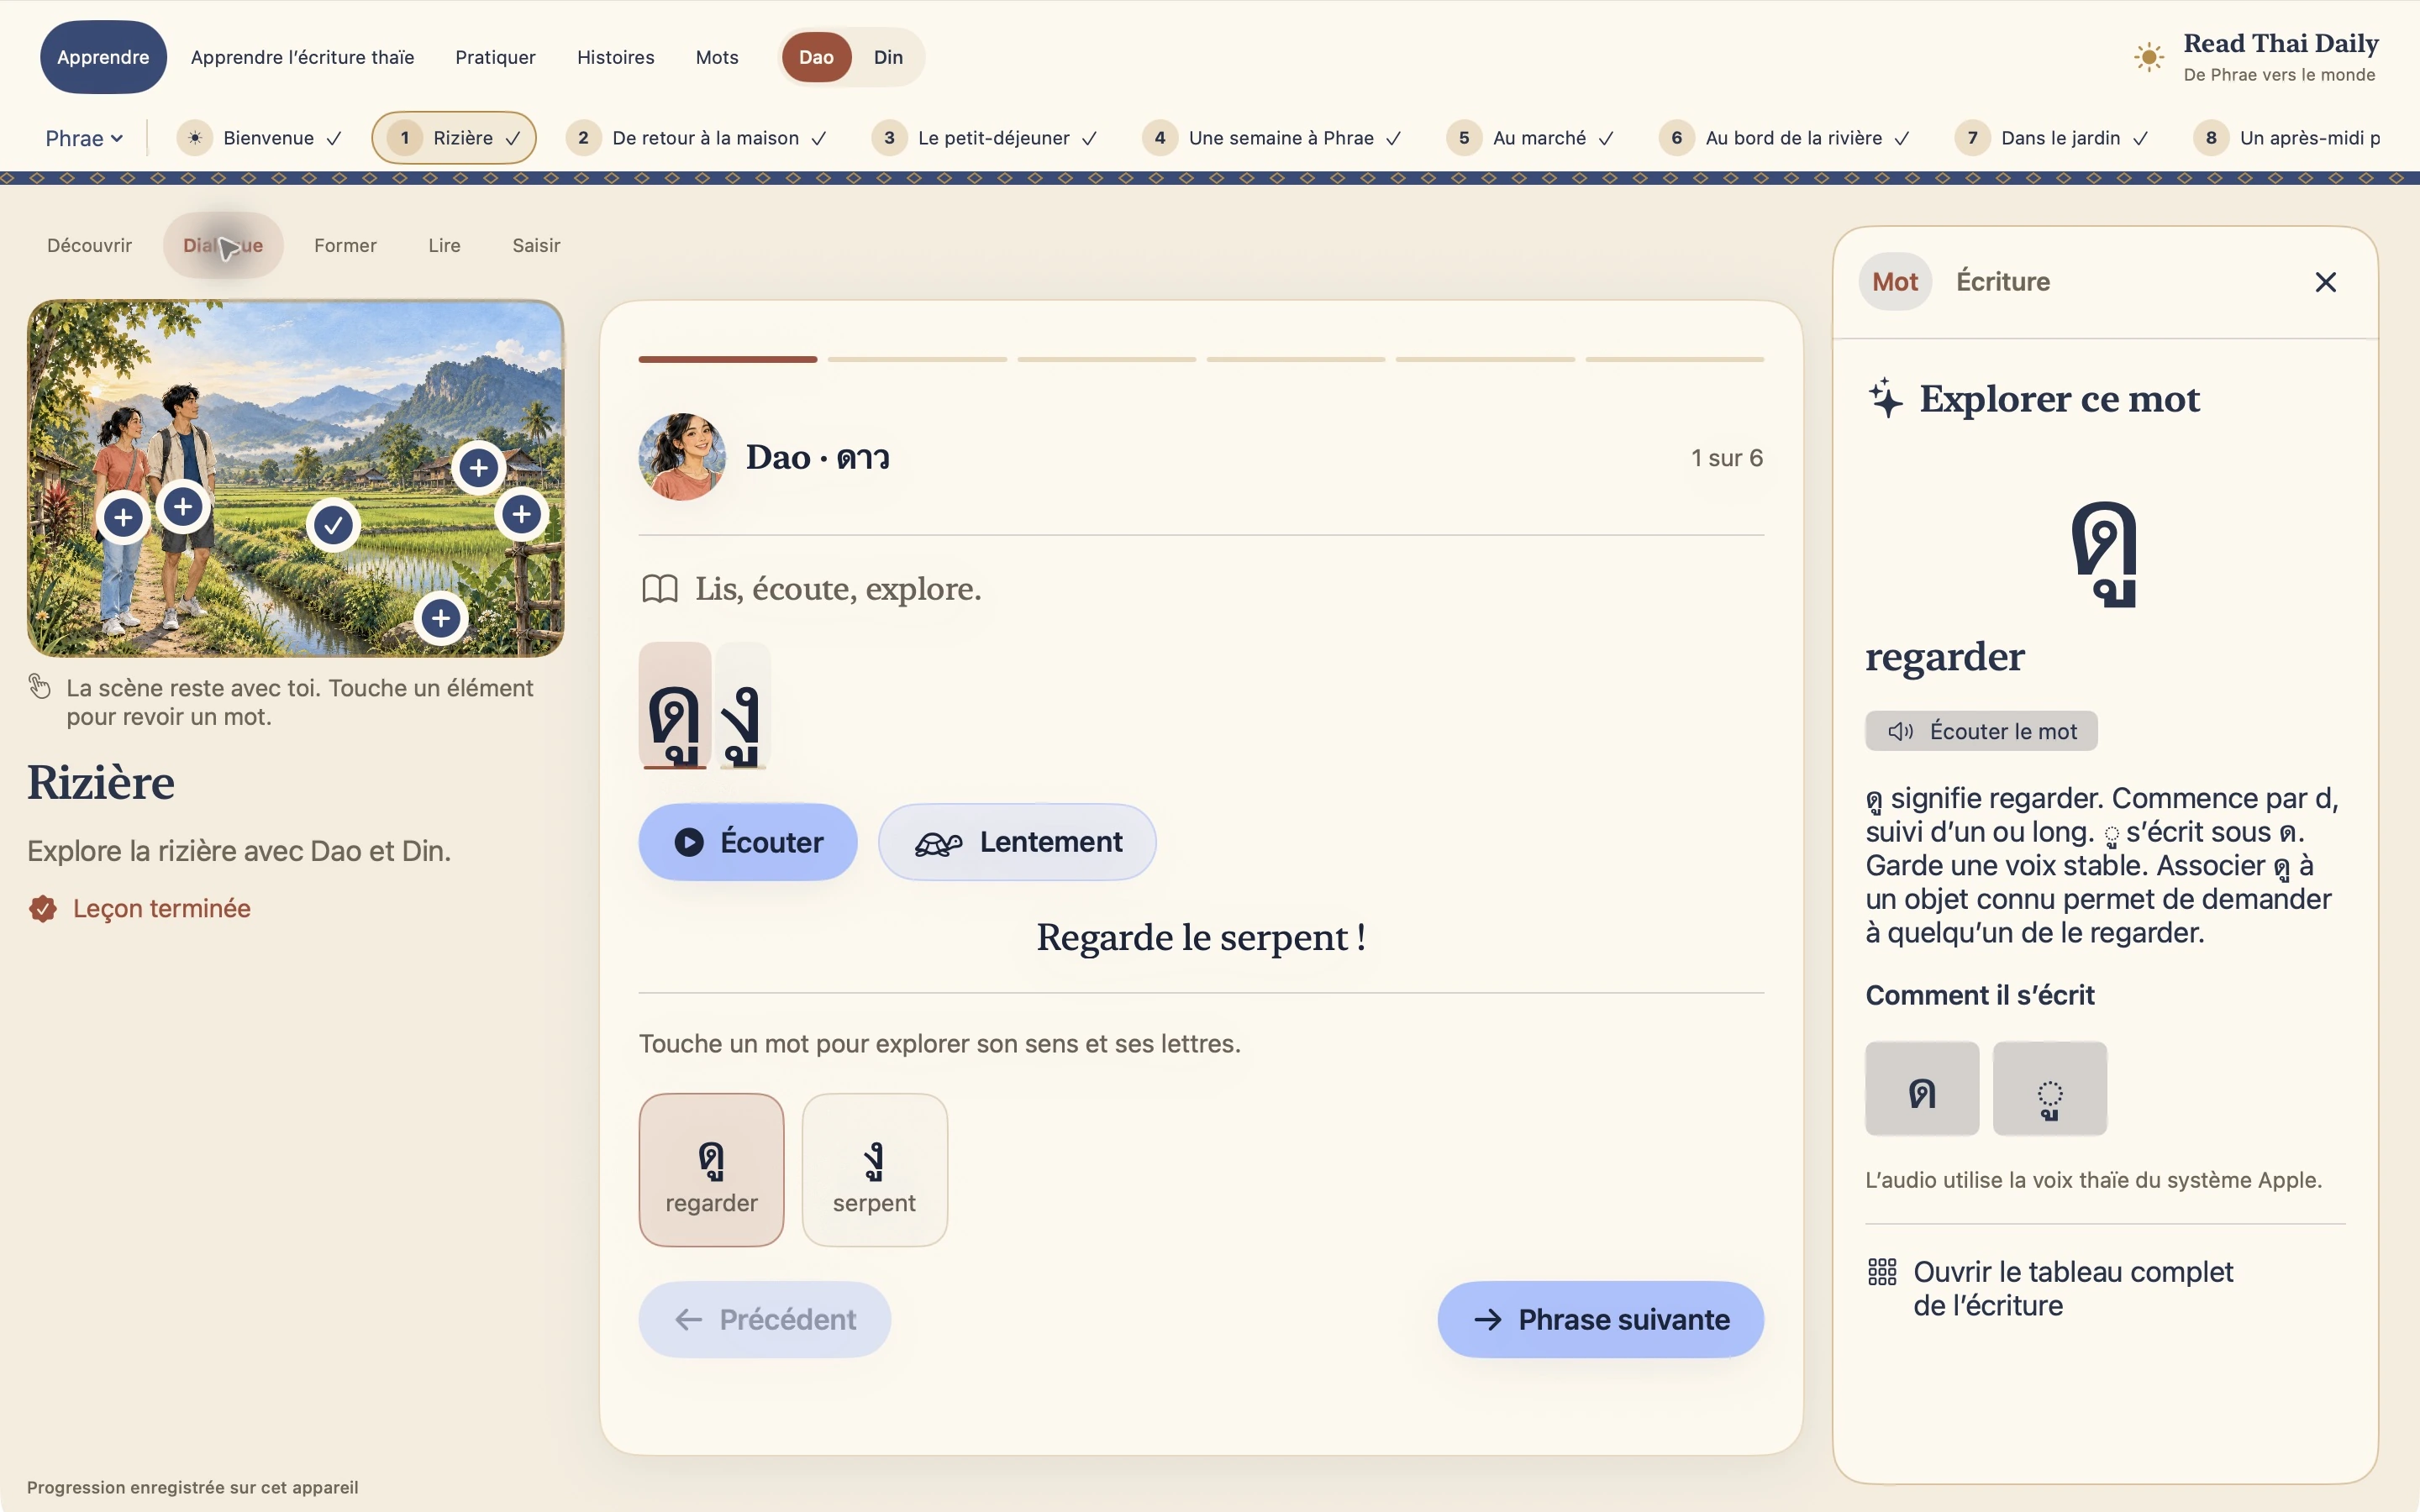Switch speaker to Din
The image size is (2420, 1512).
[888, 57]
